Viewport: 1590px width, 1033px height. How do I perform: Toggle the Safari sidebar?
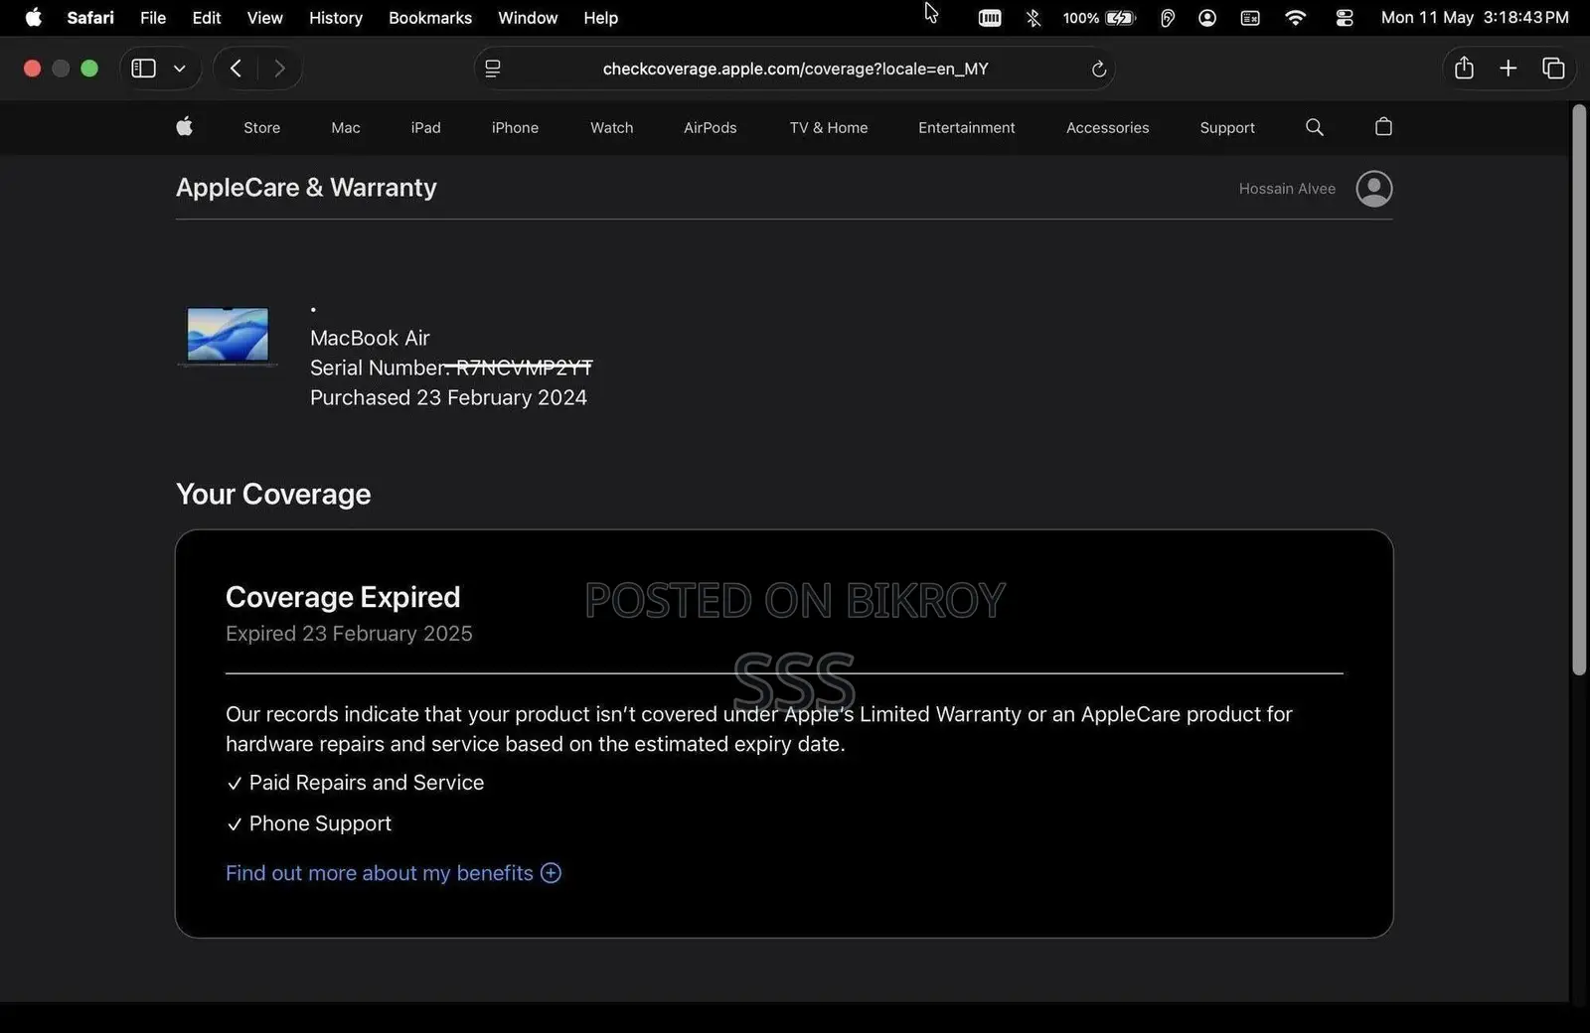click(144, 69)
